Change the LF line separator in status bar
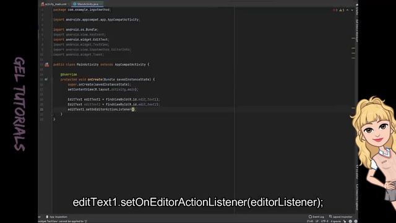This screenshot has height=223, width=396. 317,221
